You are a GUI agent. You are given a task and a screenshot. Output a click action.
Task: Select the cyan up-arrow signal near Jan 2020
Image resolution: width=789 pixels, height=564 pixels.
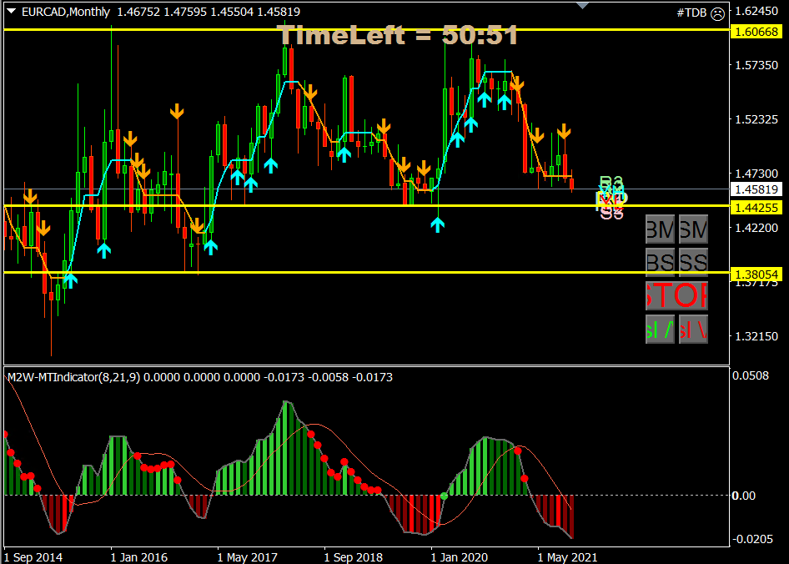tap(436, 224)
